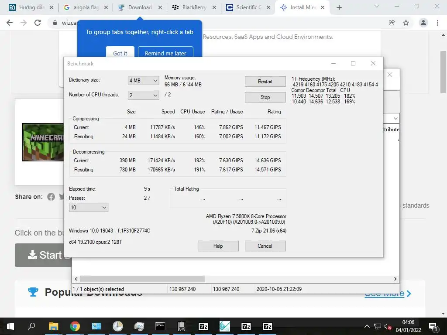The image size is (447, 335).
Task: Minimize the Benchmark window
Action: (333, 63)
